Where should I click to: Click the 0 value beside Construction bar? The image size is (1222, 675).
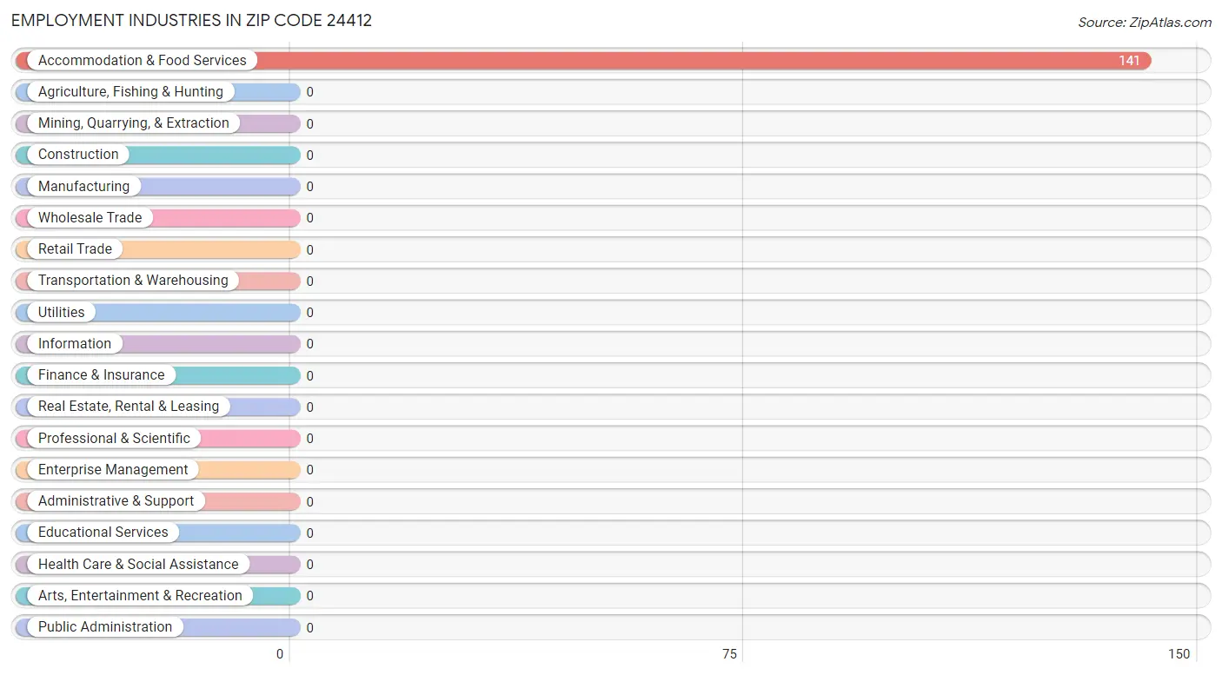tap(309, 156)
